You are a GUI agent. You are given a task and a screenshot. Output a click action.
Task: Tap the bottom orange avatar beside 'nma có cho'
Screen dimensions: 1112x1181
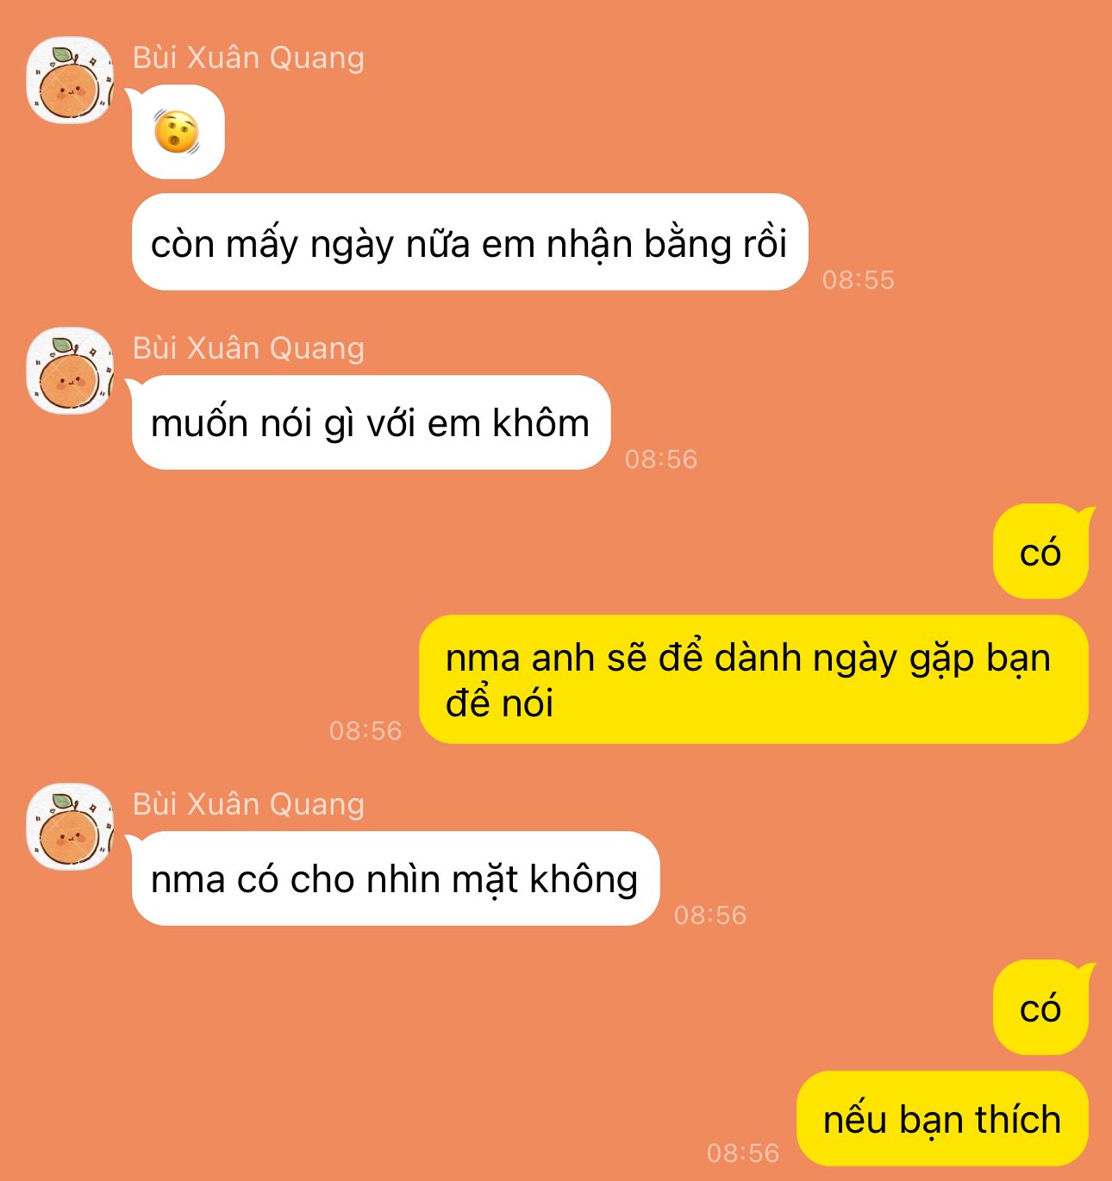[x=70, y=827]
